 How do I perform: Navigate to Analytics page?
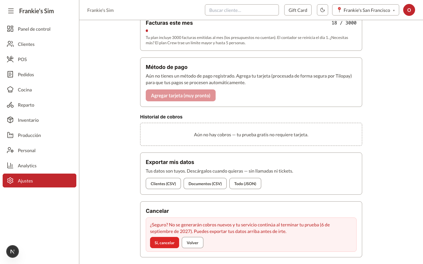[39, 165]
